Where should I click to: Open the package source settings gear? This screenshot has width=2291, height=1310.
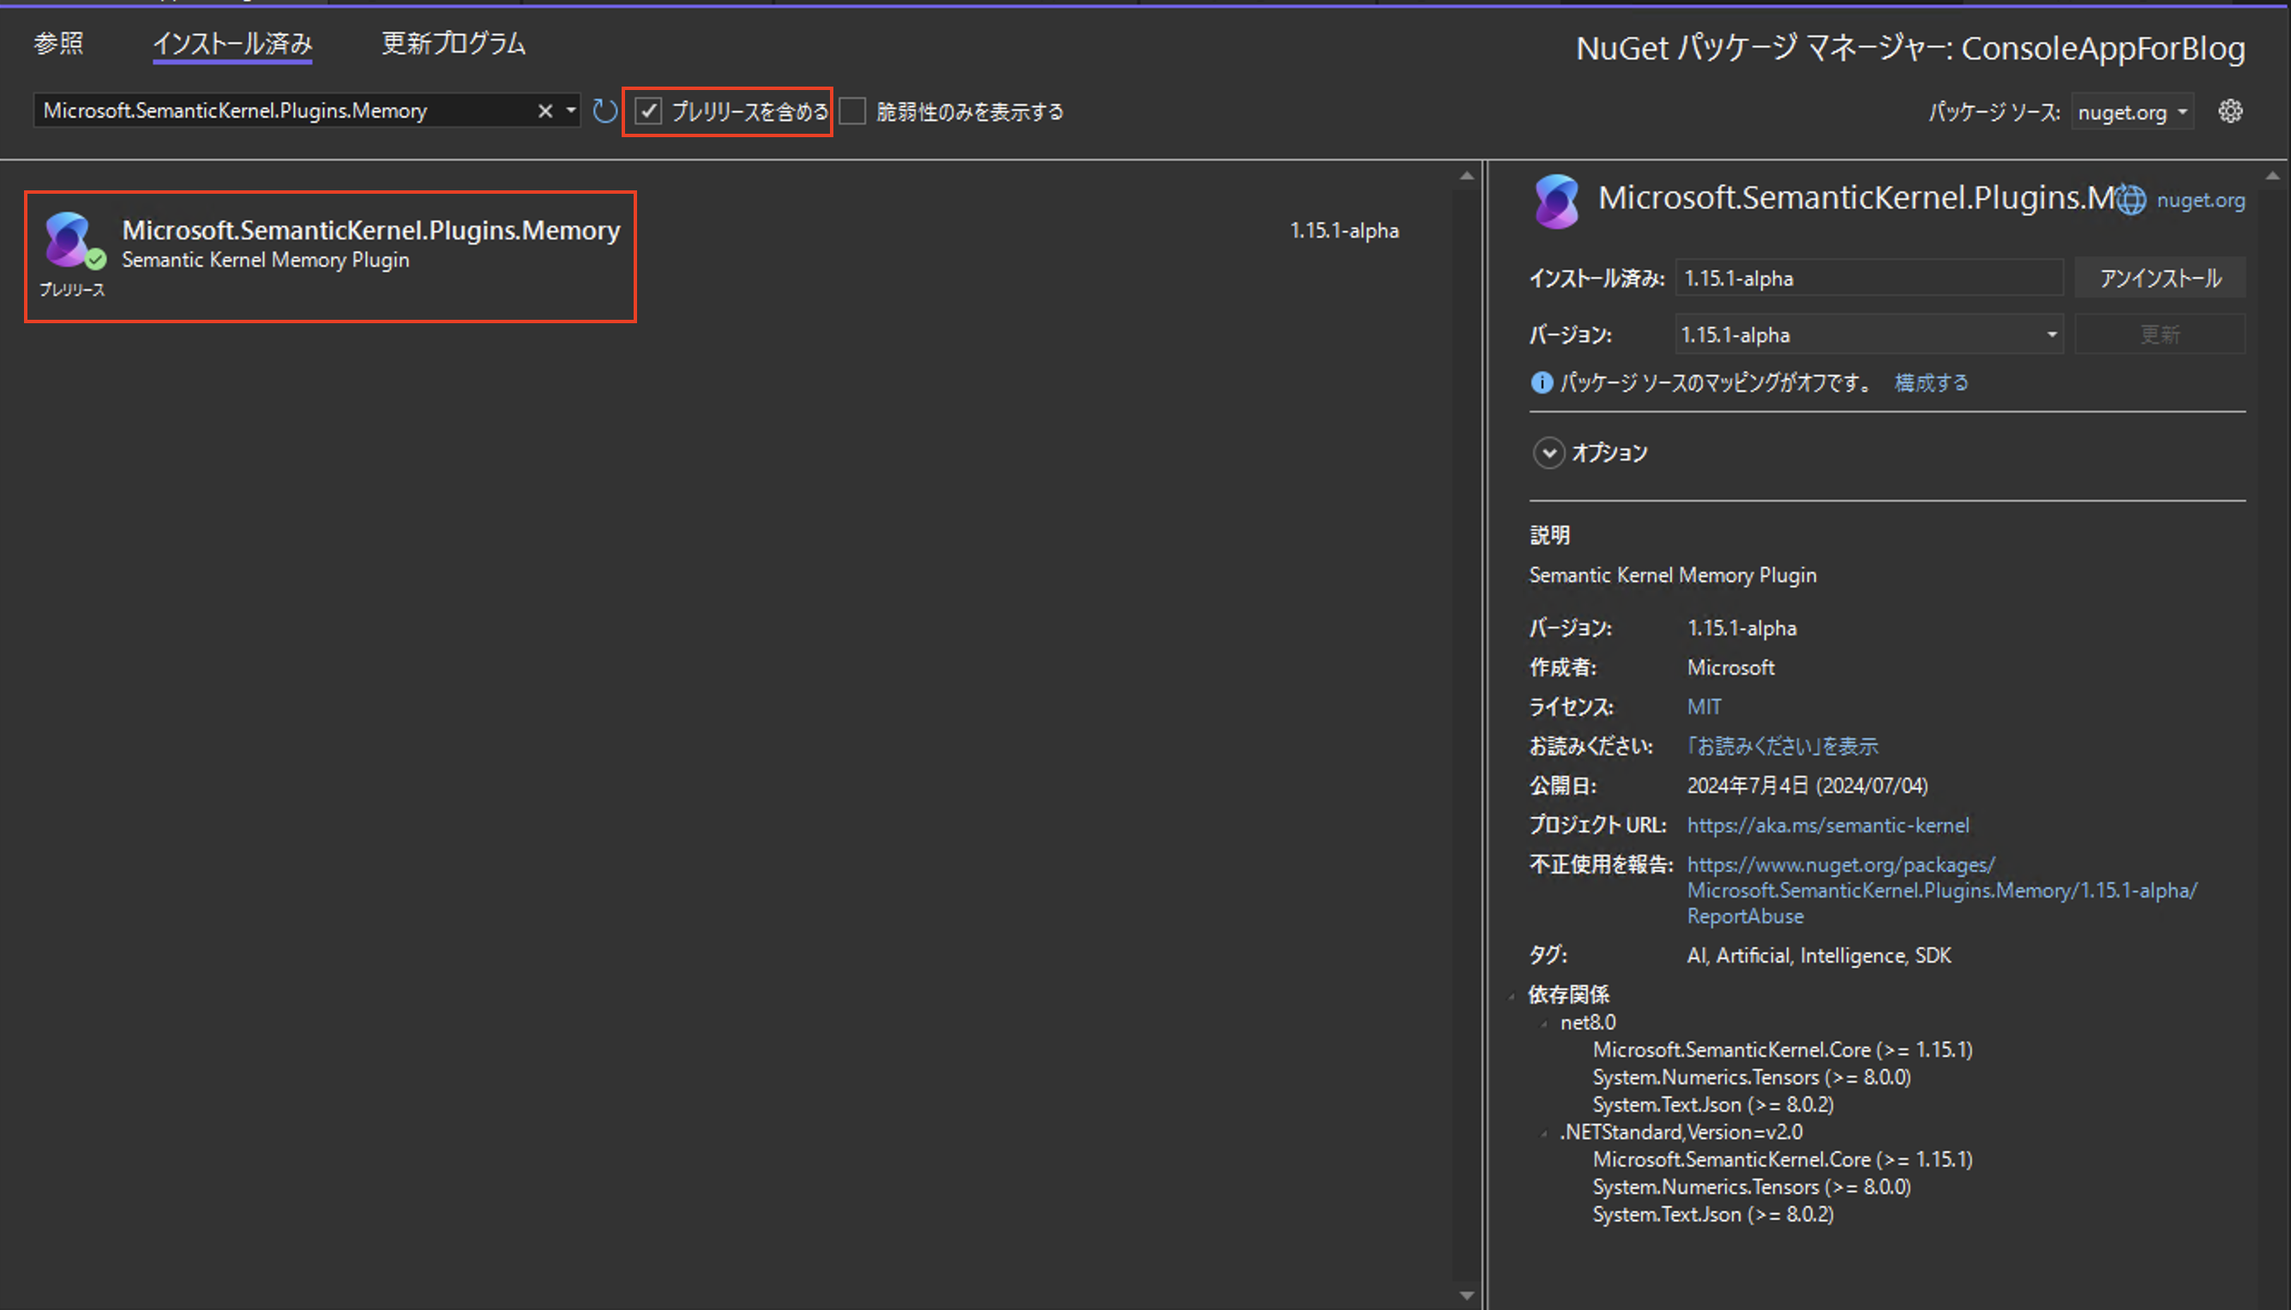coord(2231,111)
